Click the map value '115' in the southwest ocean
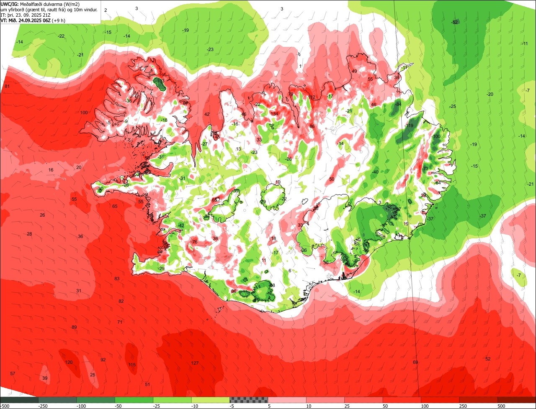536x409 pixels. (x=132, y=365)
